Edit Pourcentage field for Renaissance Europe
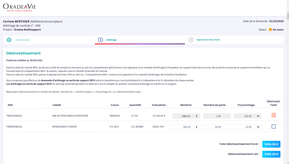The width and height of the screenshot is (289, 164). click(244, 127)
